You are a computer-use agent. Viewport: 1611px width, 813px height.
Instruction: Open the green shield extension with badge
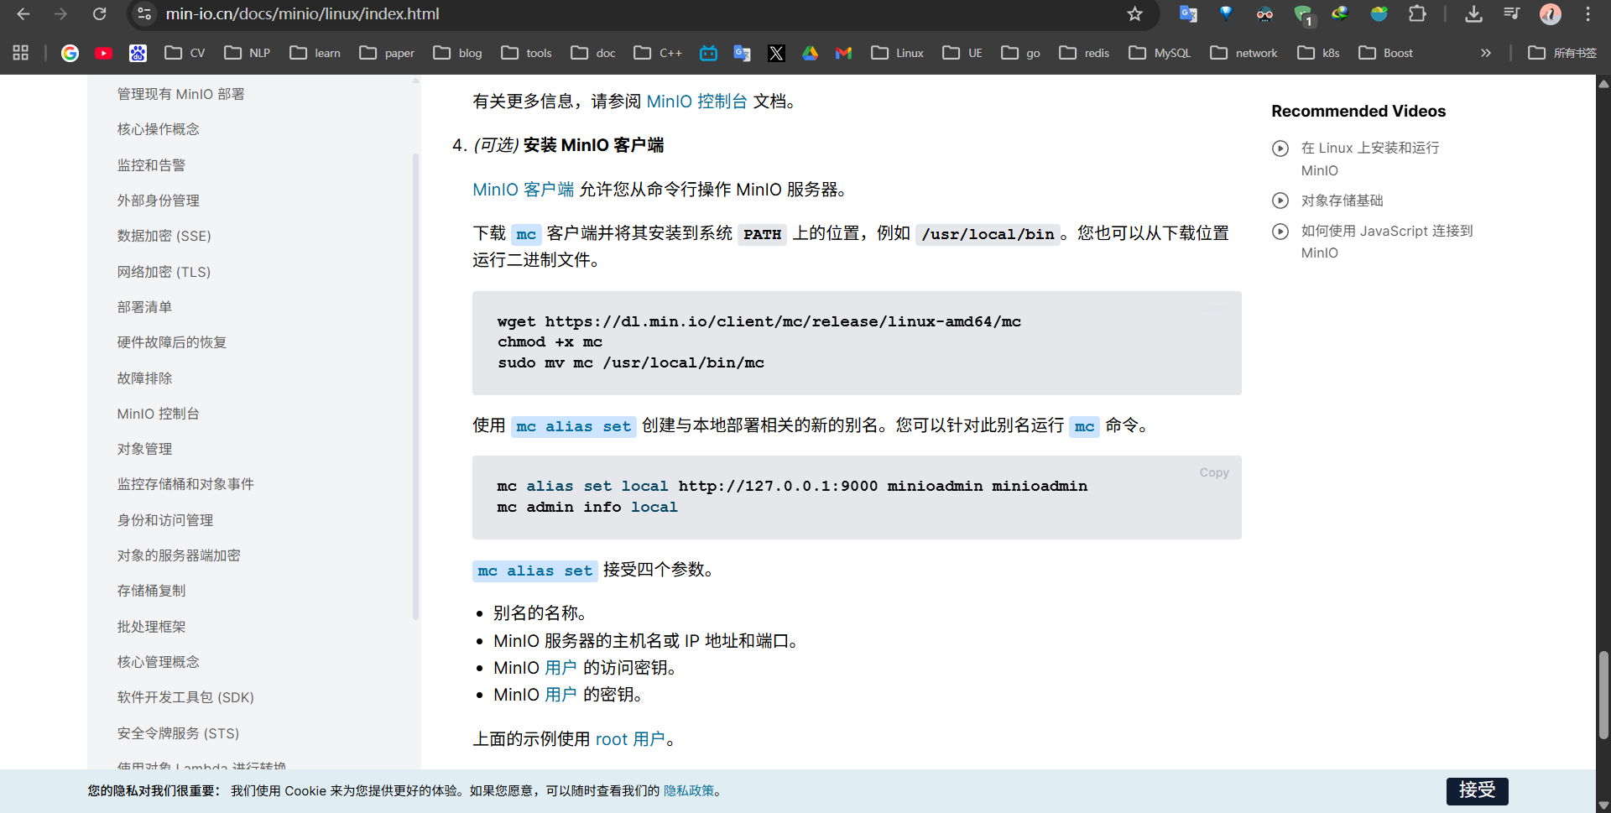pos(1303,14)
